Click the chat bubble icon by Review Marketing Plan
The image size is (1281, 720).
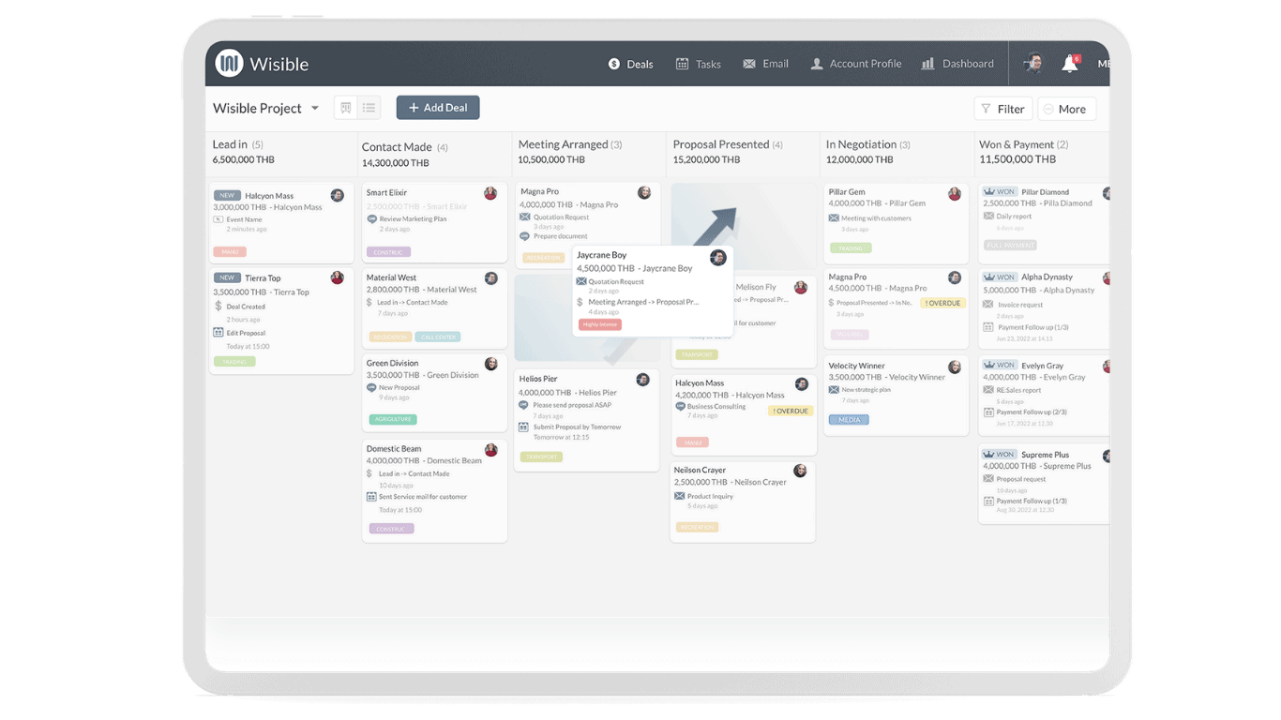(x=371, y=218)
